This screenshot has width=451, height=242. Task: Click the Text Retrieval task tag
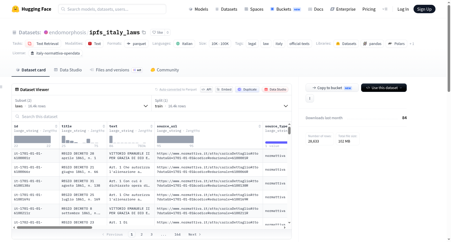pos(43,44)
